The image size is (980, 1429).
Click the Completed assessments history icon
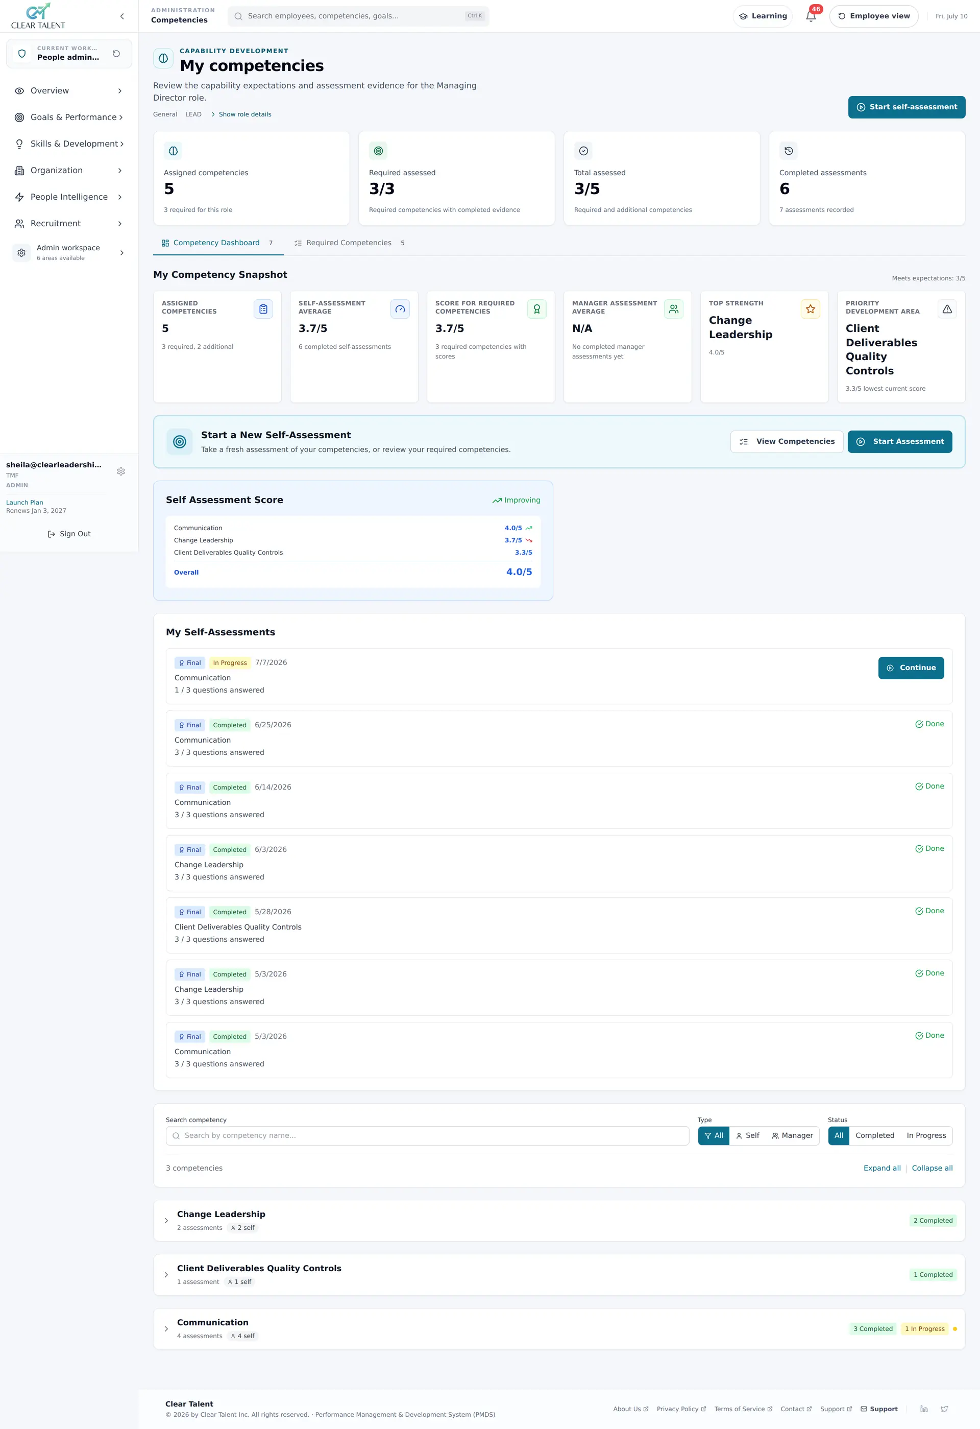[x=789, y=151]
